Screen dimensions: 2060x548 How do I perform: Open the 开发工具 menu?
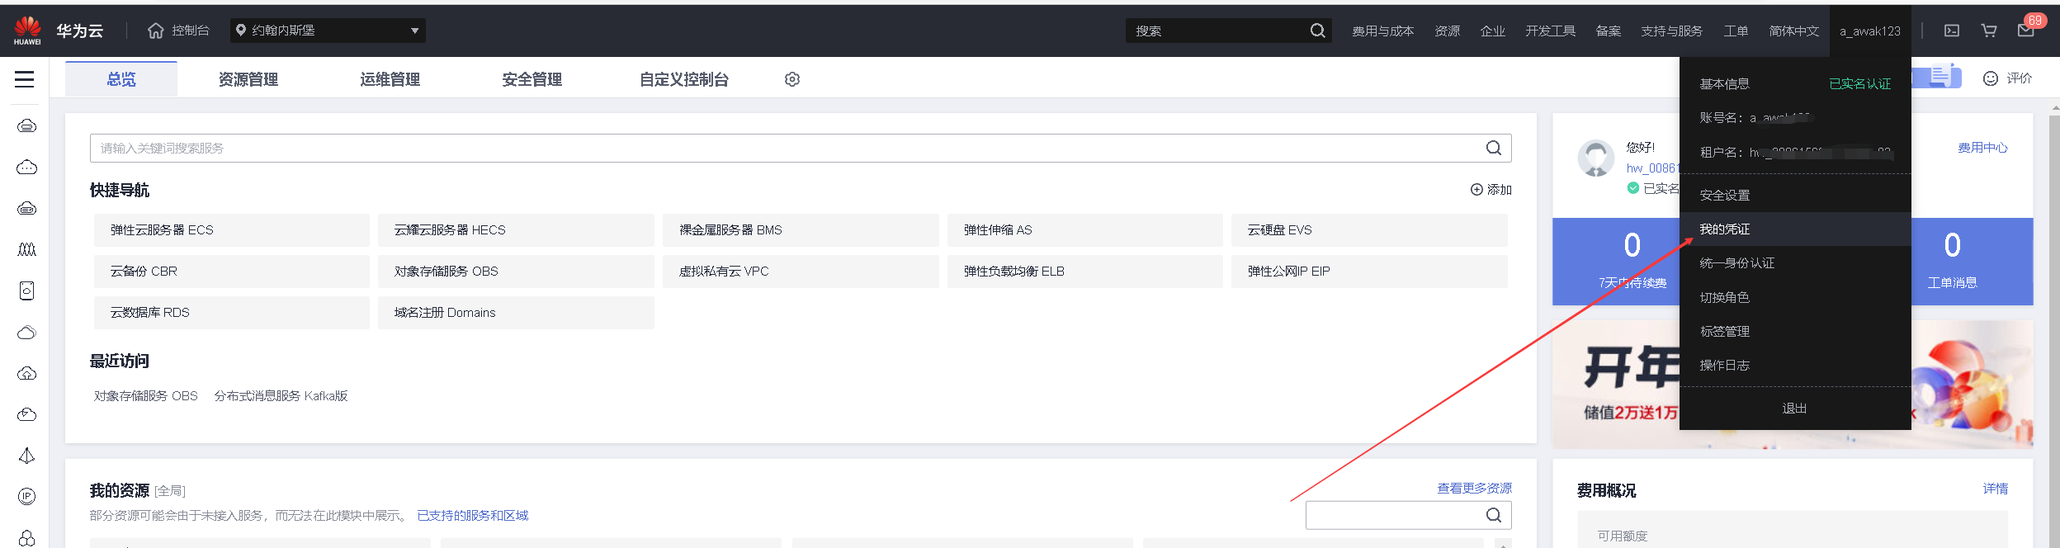[x=1550, y=31]
